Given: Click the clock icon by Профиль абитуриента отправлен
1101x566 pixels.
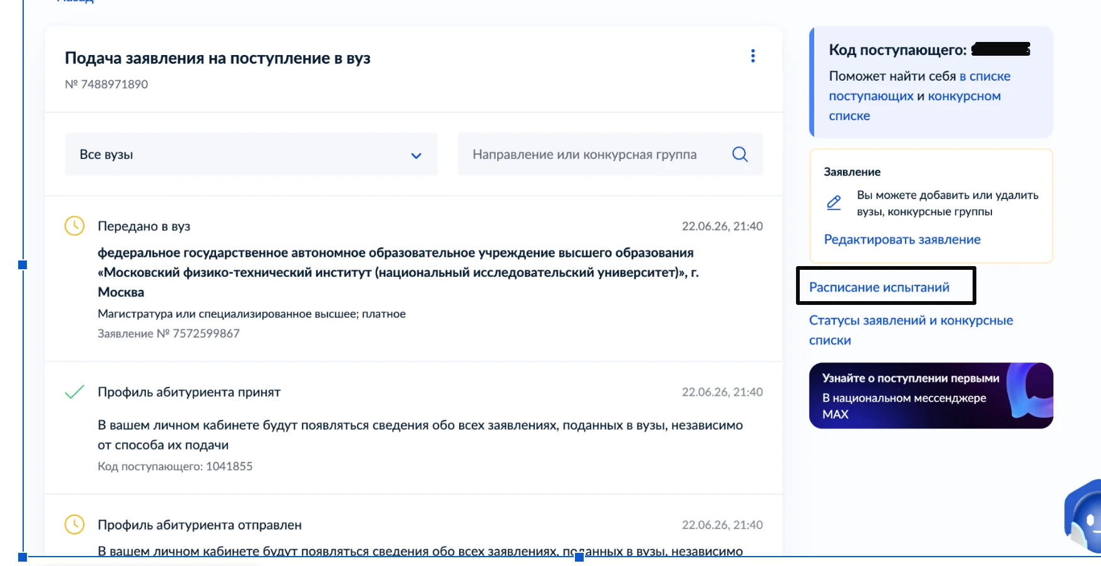Looking at the screenshot, I should [75, 525].
